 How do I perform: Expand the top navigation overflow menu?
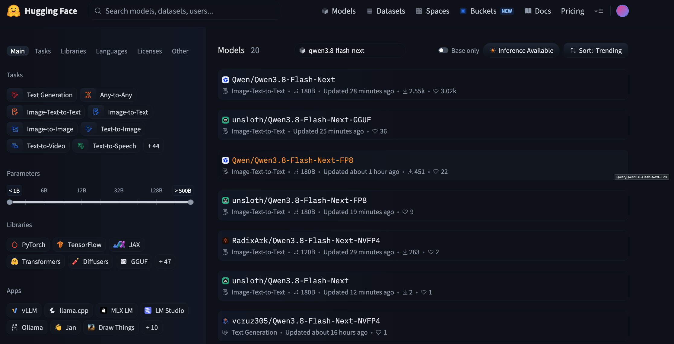tap(599, 11)
